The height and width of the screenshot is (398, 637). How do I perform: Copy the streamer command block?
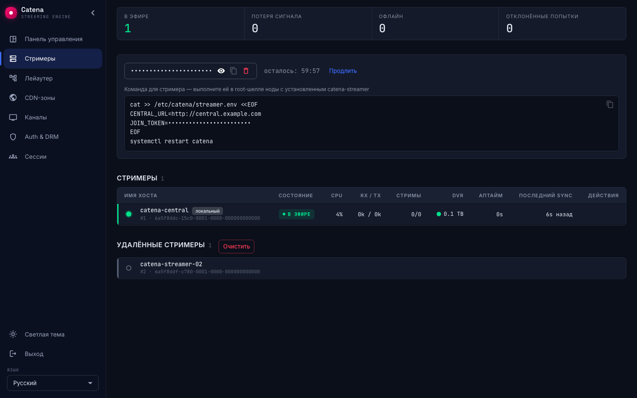[610, 104]
